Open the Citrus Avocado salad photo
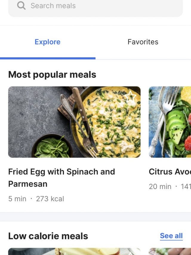The width and height of the screenshot is (191, 255). (x=170, y=122)
